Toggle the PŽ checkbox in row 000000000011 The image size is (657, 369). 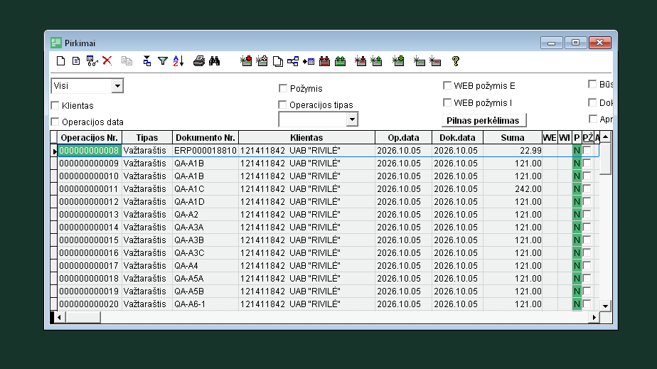587,189
